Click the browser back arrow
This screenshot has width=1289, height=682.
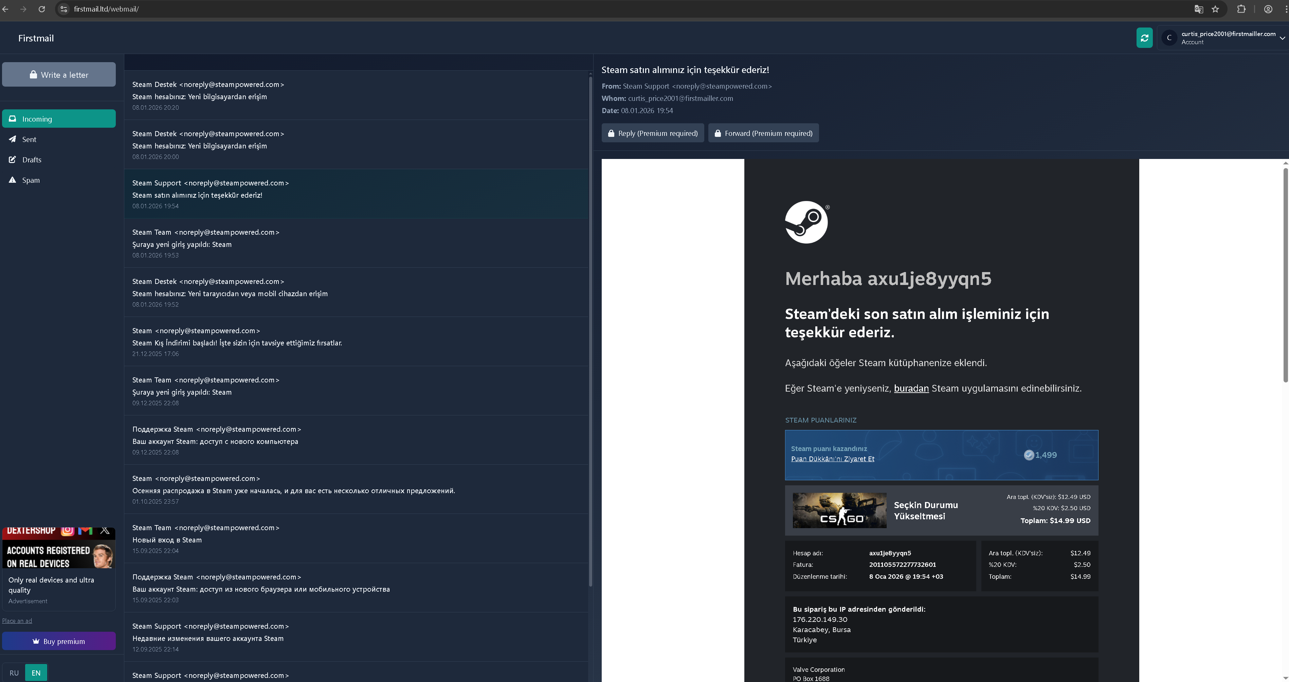click(x=5, y=9)
